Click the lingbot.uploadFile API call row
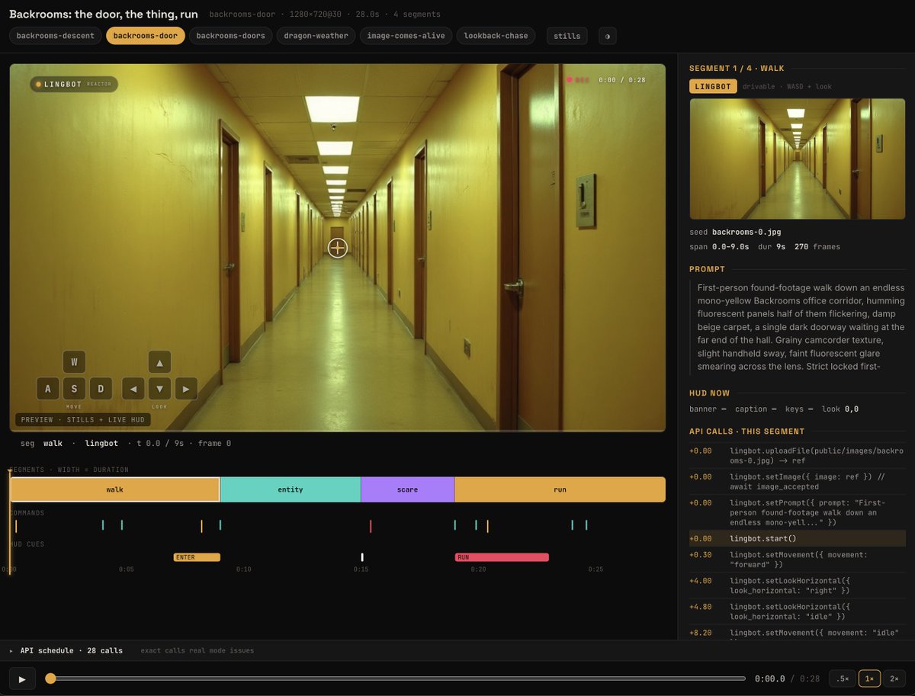 [x=798, y=455]
